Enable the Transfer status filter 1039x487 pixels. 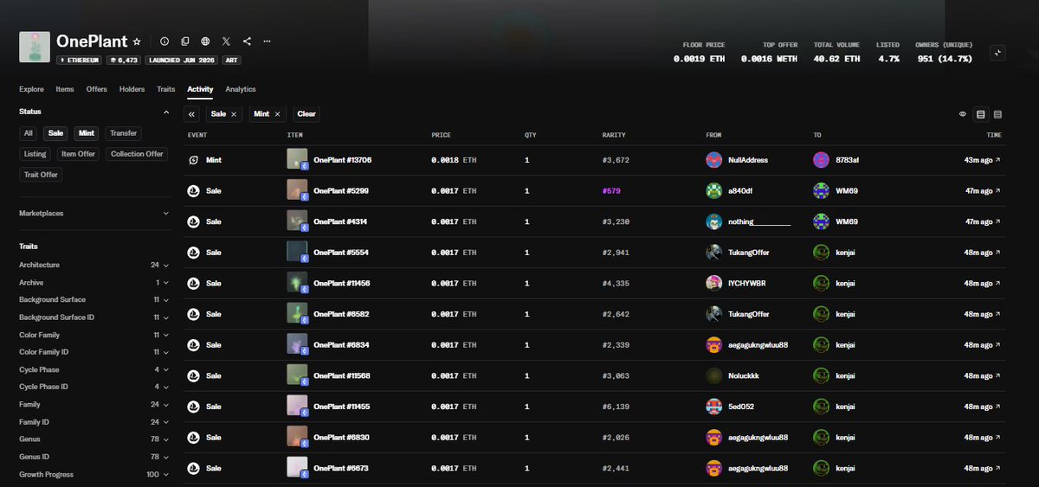point(123,133)
